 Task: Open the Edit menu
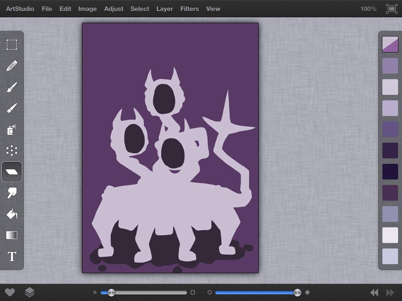coord(65,9)
